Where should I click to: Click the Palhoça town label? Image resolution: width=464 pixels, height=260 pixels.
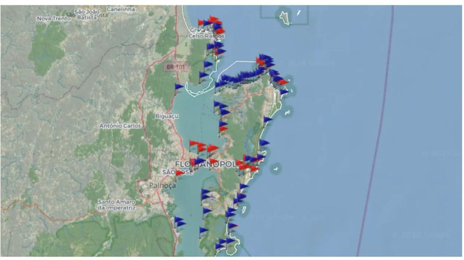click(x=163, y=186)
